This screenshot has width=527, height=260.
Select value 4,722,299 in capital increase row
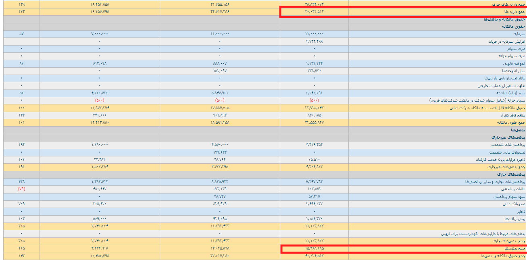(x=314, y=41)
